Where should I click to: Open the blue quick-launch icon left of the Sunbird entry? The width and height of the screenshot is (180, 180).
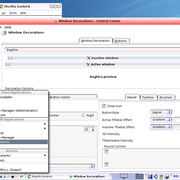coord(22,176)
